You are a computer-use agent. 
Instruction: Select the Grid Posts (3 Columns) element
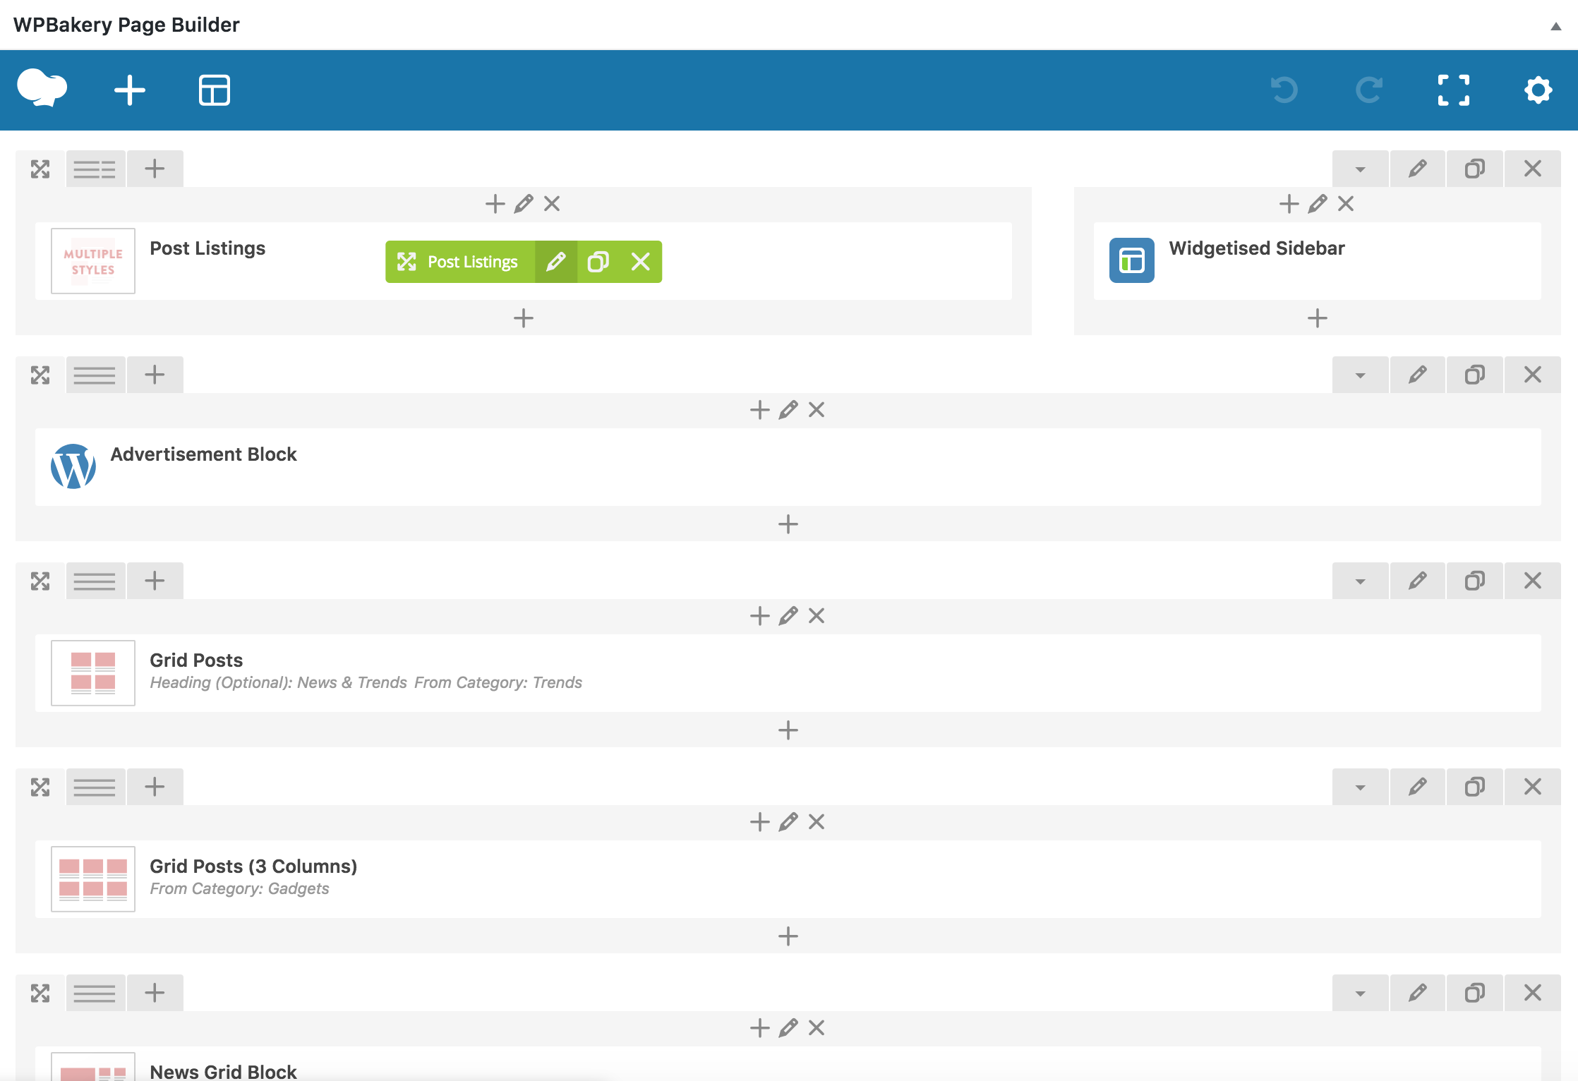[788, 879]
